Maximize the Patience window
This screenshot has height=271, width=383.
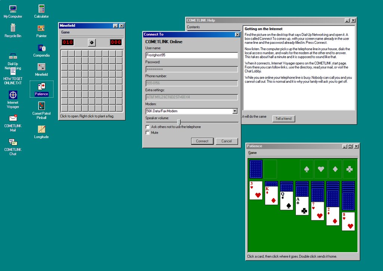(x=350, y=146)
